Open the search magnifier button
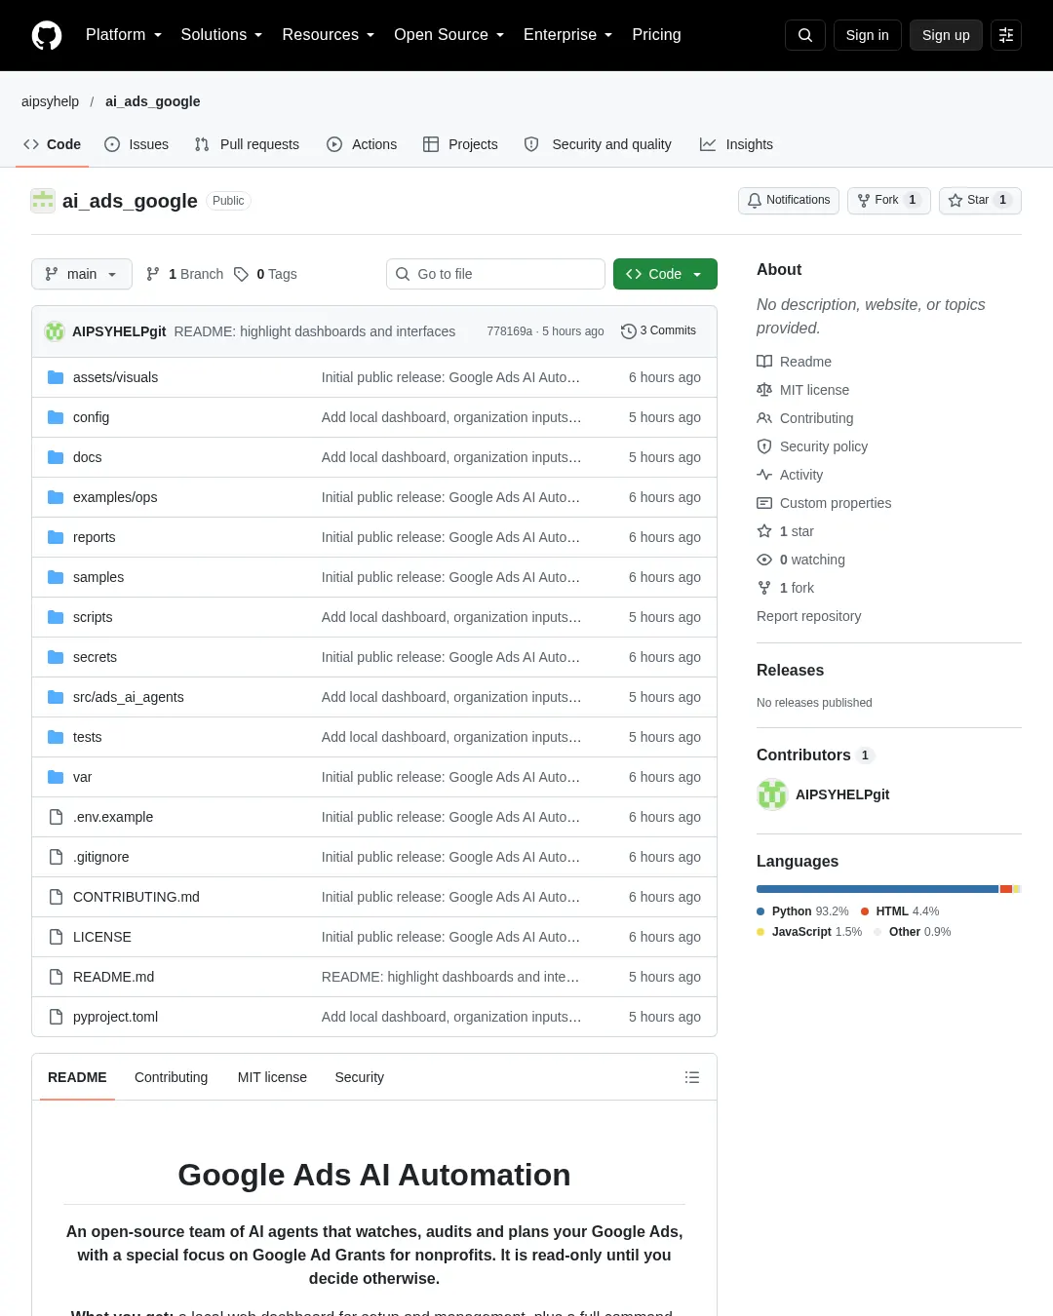This screenshot has width=1053, height=1316. tap(805, 35)
